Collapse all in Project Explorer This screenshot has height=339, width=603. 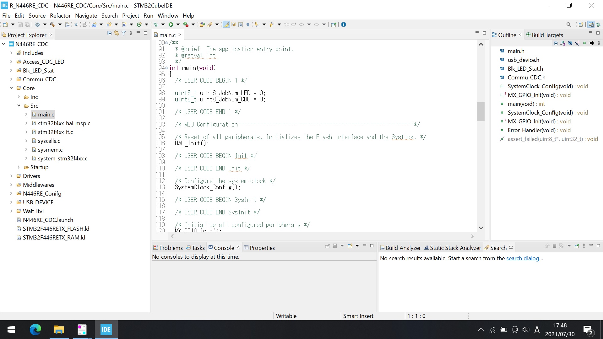tap(109, 33)
